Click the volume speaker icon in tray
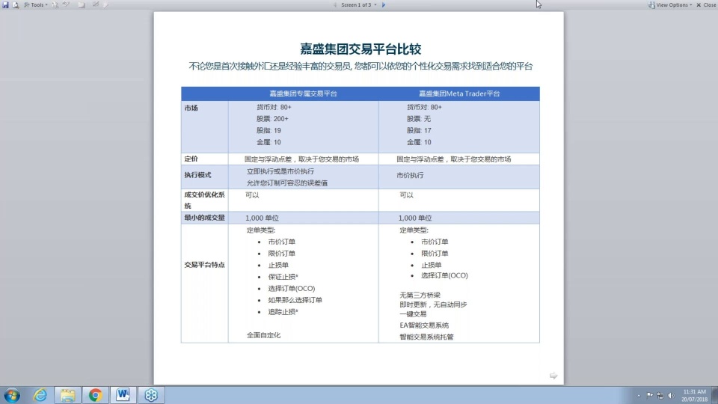718x404 pixels. point(670,394)
